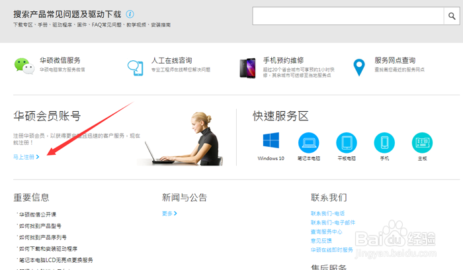Open 如何找到产品序列号 item
Image resolution: width=463 pixels, height=270 pixels.
(43, 237)
